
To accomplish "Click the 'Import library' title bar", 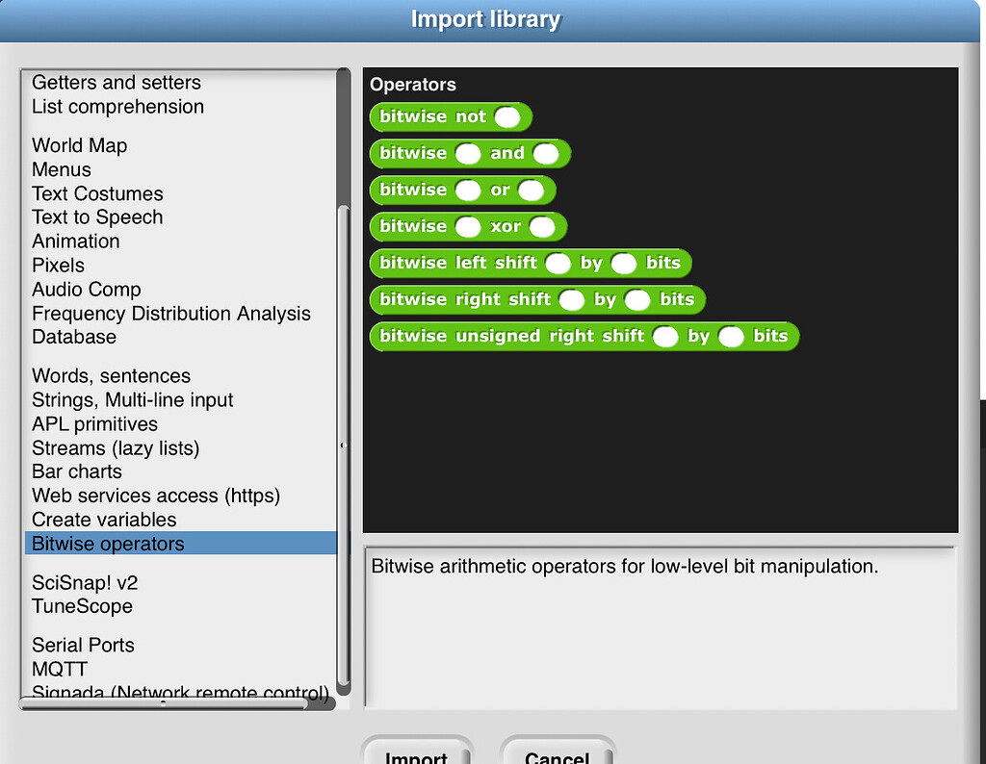I will point(486,18).
